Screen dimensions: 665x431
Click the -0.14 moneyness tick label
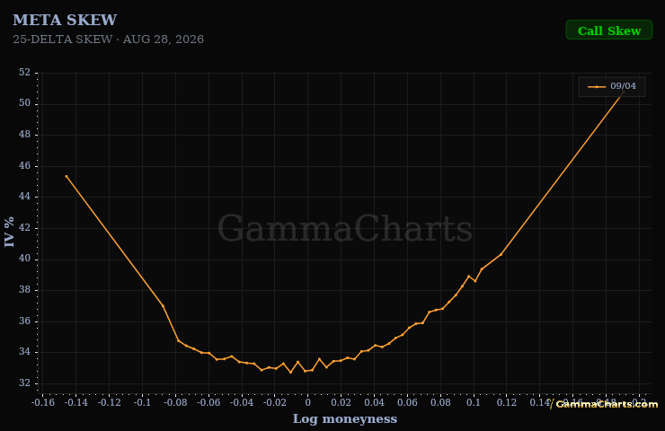75,402
